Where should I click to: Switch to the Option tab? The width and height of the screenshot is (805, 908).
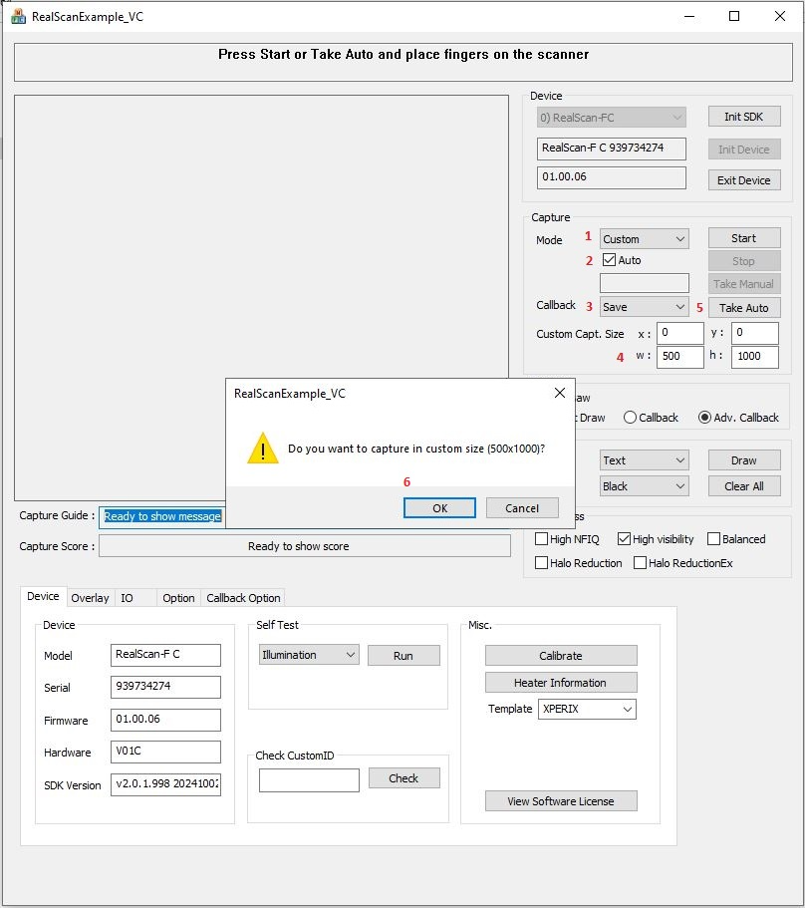coord(178,598)
